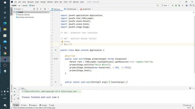The height and width of the screenshot is (109, 195).
Task: Click the greyed-out Stop icon in the toolbar
Action: [183, 5]
